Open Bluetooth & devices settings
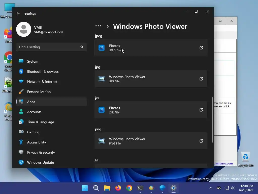Viewport: 258px width, 194px height. pyautogui.click(x=51, y=71)
